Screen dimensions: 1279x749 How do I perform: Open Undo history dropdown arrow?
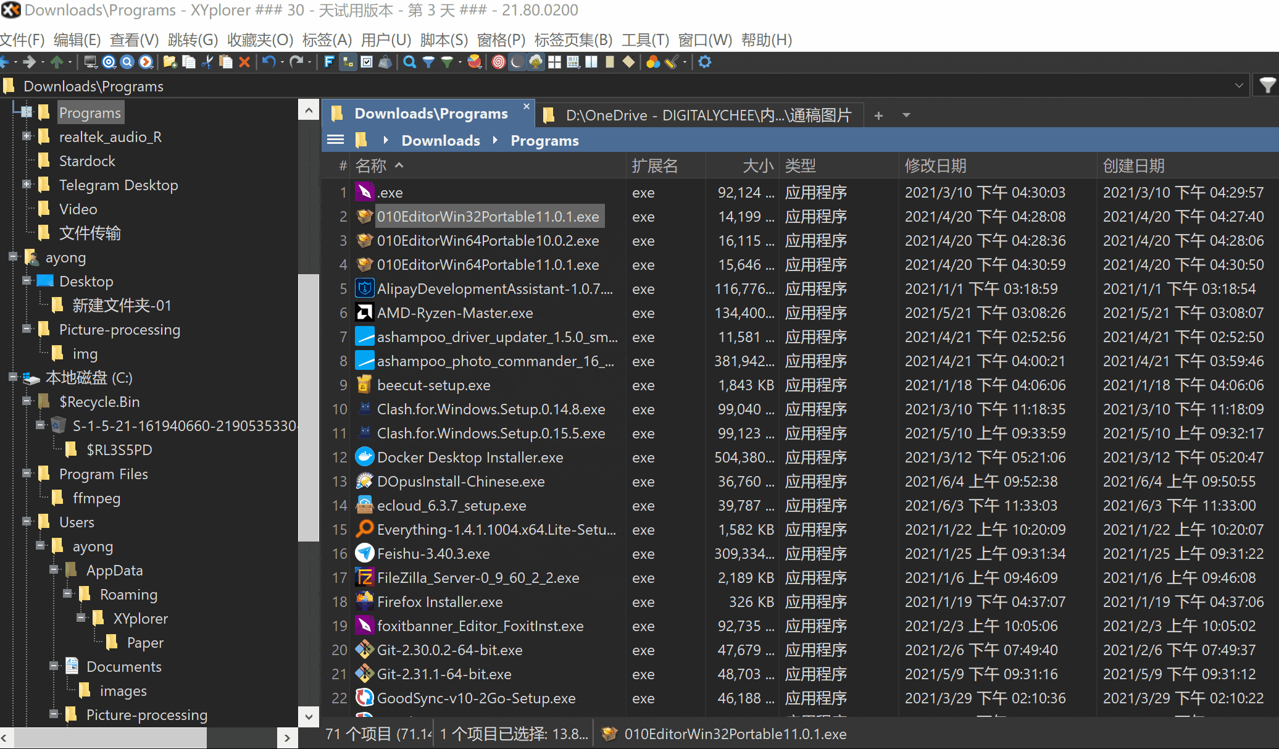click(x=282, y=62)
